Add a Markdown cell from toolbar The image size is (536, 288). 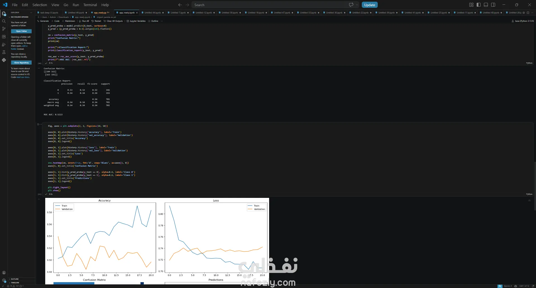(x=69, y=21)
